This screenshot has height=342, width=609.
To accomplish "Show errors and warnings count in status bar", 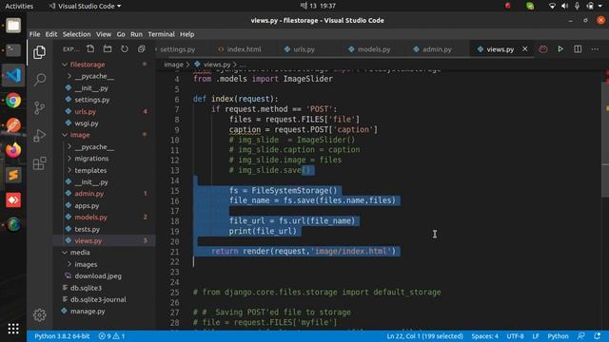I will [x=111, y=336].
